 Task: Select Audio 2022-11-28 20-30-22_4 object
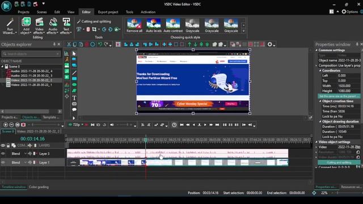pyautogui.click(x=32, y=71)
